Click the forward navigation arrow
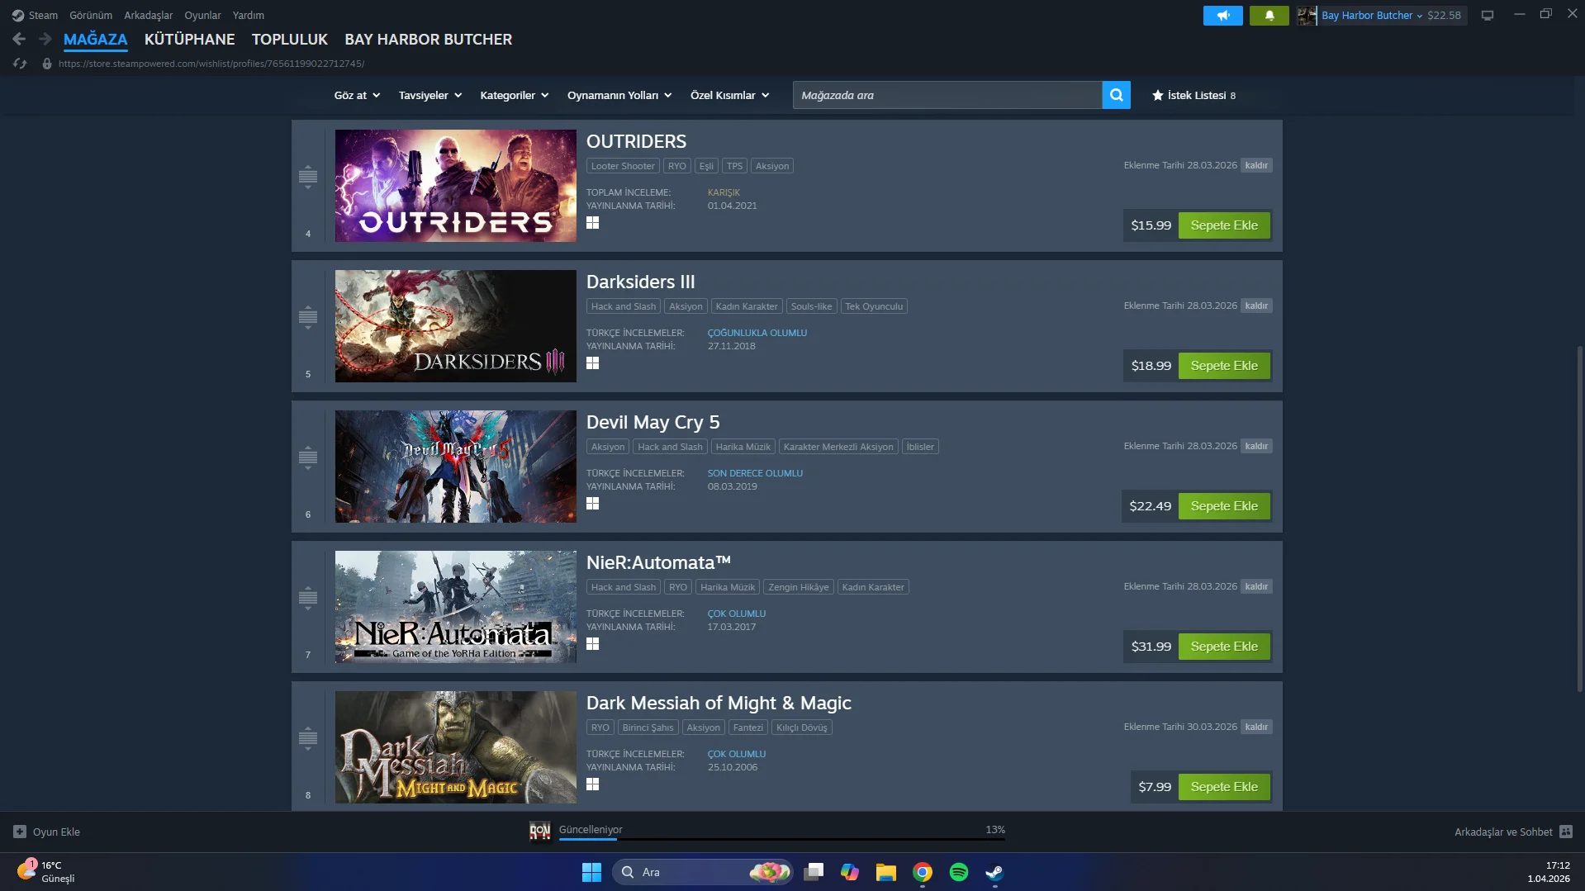 click(x=45, y=39)
